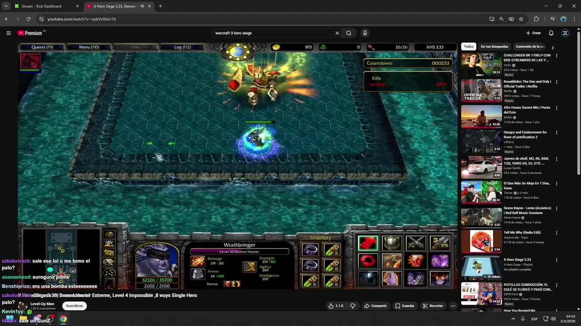581x326 pixels.
Task: Open the Seven Kayne Lento video
Action: 481,216
